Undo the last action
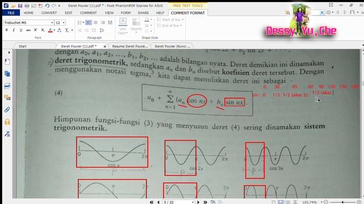The width and height of the screenshot is (364, 204). (x=47, y=6)
